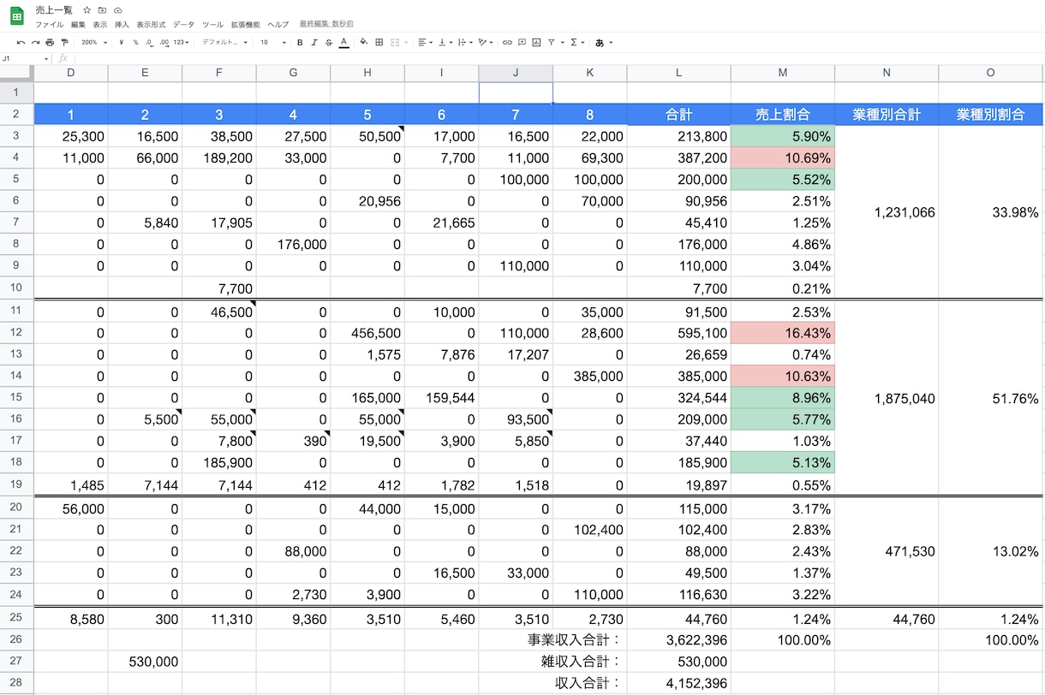Create a filter
The image size is (1045, 695).
click(x=553, y=42)
